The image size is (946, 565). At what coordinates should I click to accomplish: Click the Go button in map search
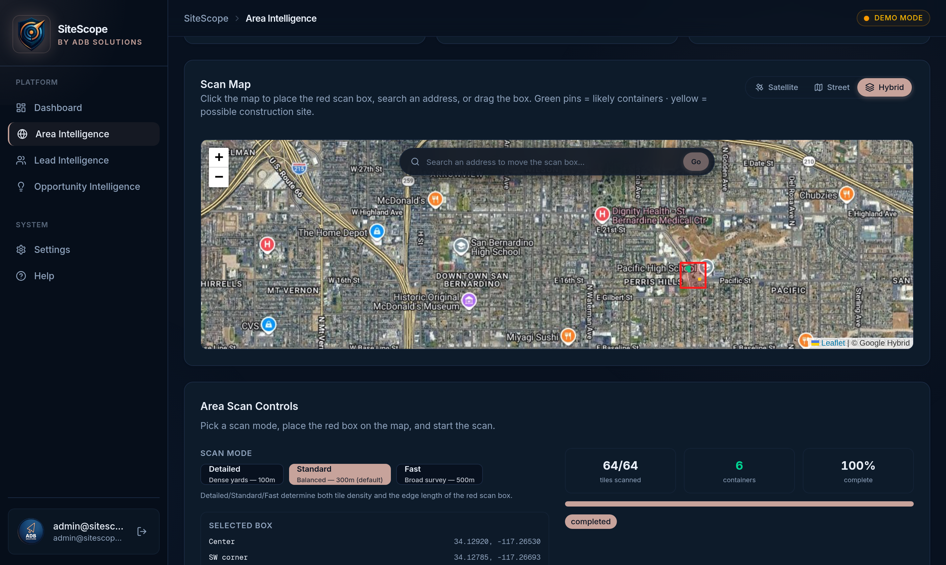(695, 162)
